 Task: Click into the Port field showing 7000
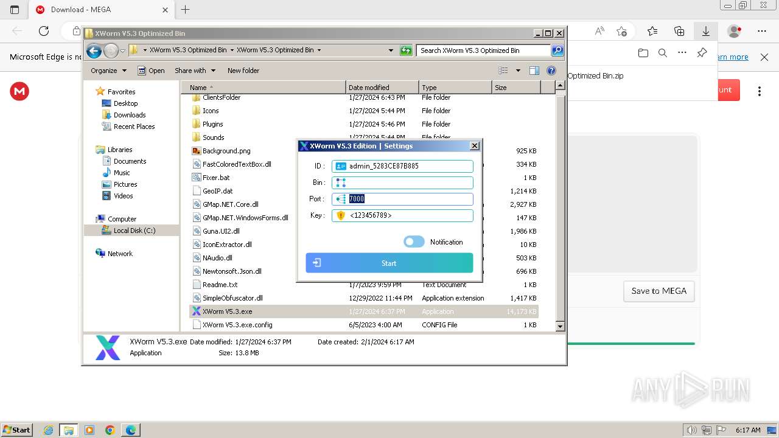402,199
